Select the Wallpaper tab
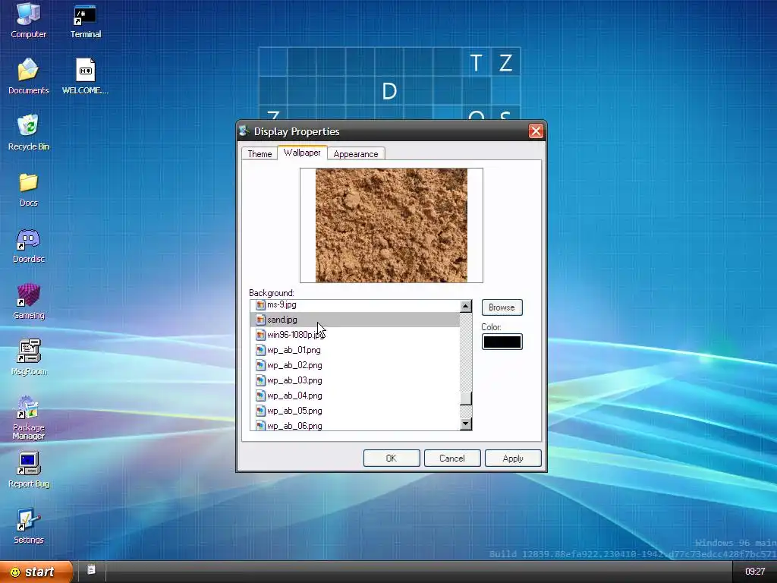 click(302, 153)
